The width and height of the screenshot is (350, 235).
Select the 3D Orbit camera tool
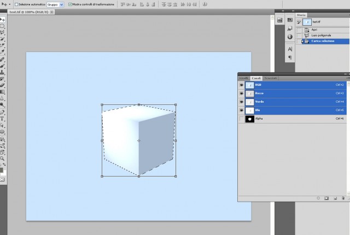(x=2, y=146)
